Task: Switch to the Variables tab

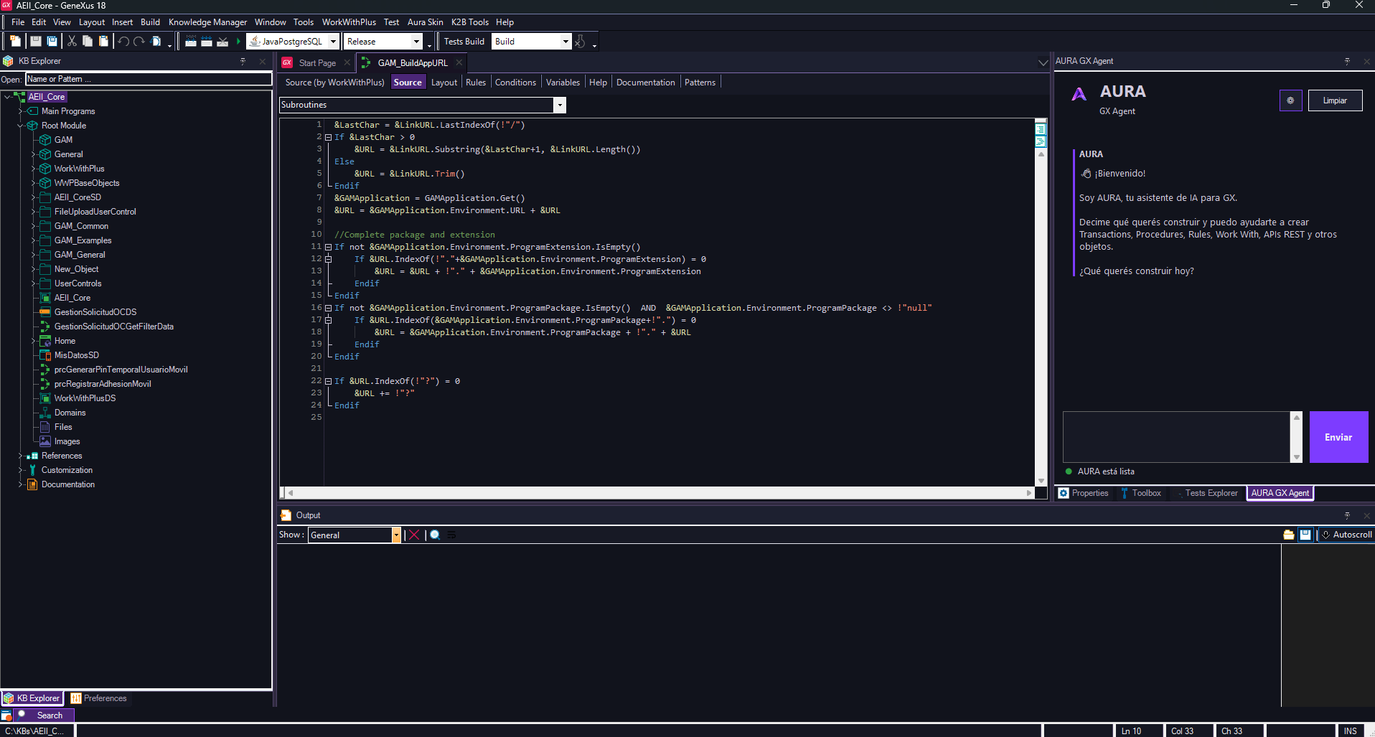Action: [x=563, y=83]
